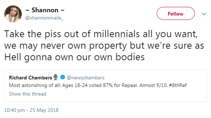Expand the tweet options chevron
Viewport: 211px width, 118px height.
(x=204, y=14)
